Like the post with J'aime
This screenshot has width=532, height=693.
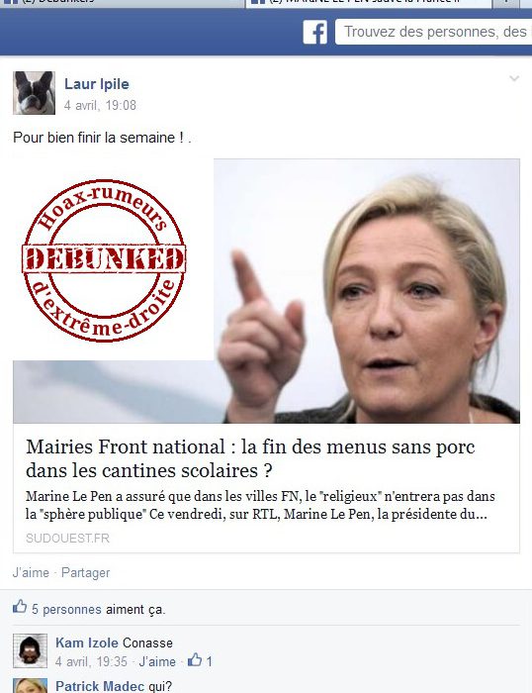pyautogui.click(x=31, y=572)
